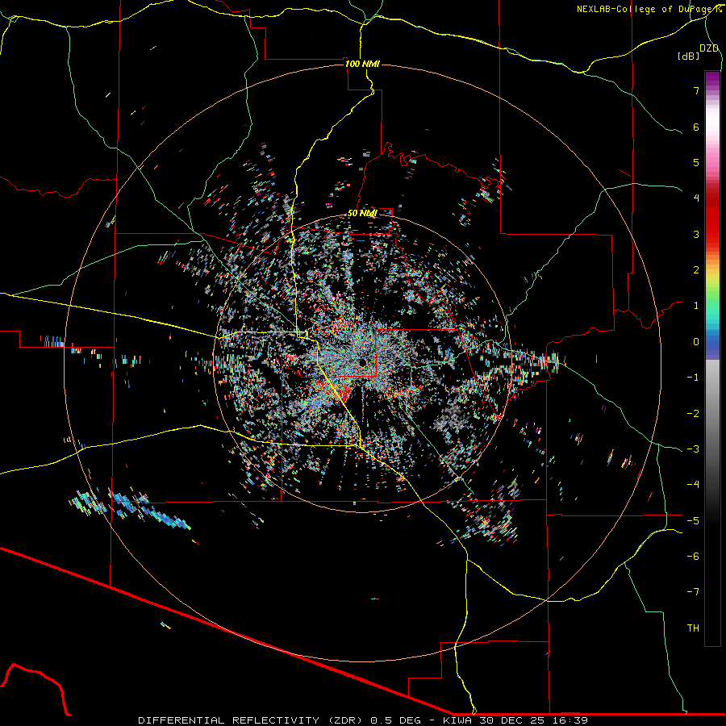Viewport: 726px width, 726px height.
Task: Click the 0 value on color scale
Action: (x=696, y=342)
